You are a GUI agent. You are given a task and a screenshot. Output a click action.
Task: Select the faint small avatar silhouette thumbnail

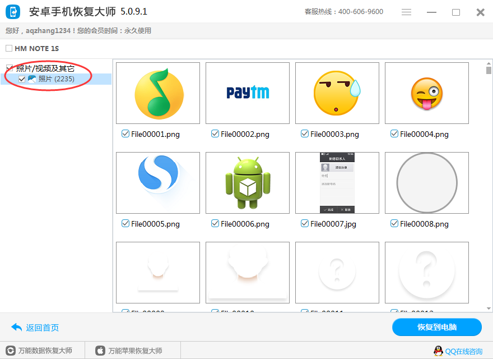158,273
